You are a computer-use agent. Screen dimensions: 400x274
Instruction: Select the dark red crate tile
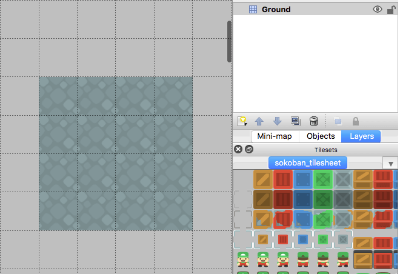283,199
